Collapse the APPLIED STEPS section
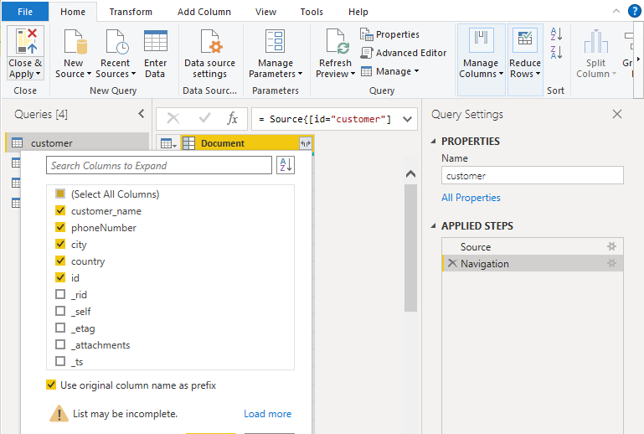The height and width of the screenshot is (434, 644). [x=433, y=225]
